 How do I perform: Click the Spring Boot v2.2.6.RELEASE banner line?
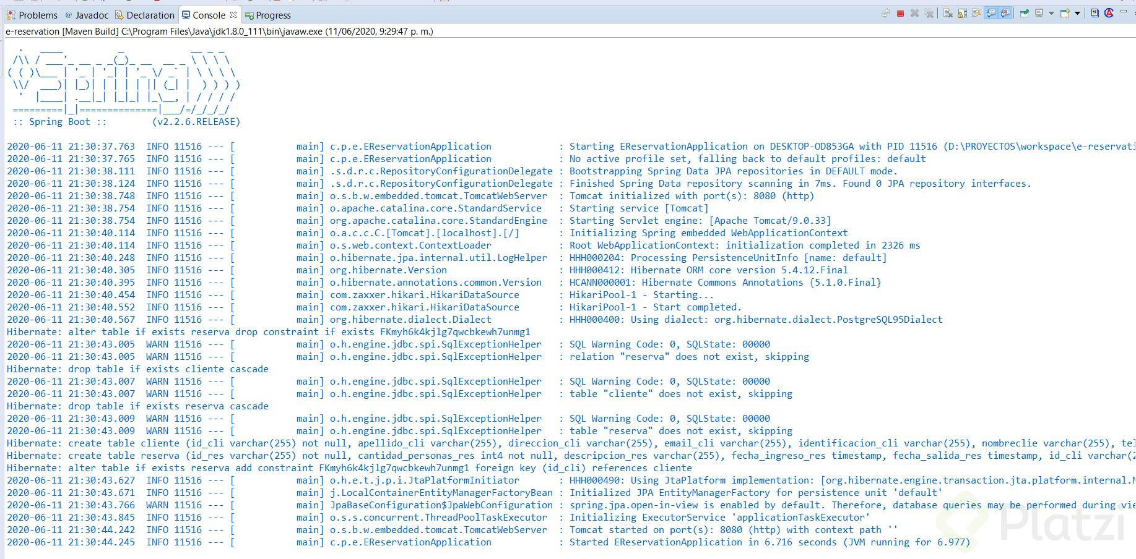tap(126, 122)
